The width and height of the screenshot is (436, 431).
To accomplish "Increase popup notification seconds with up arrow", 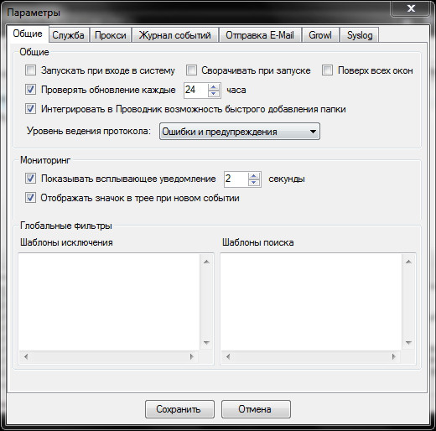I will point(254,176).
